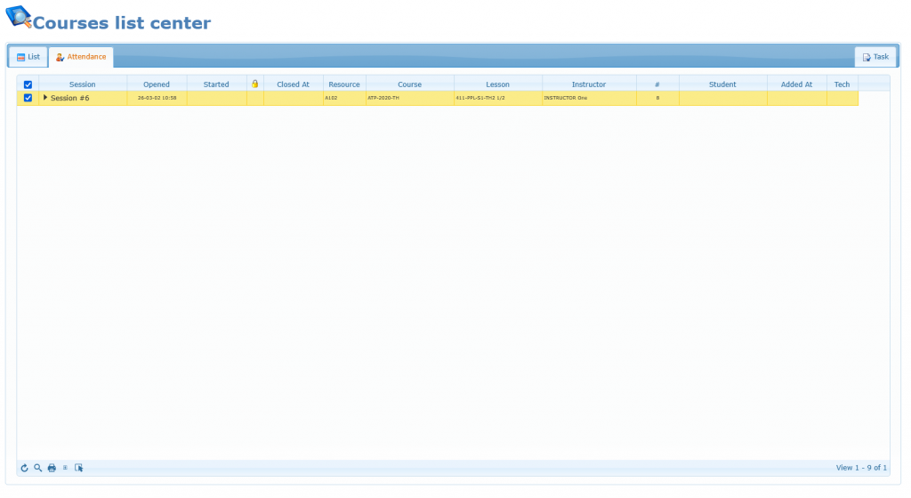
Task: Open the search magnifier in grid footer
Action: pyautogui.click(x=38, y=468)
